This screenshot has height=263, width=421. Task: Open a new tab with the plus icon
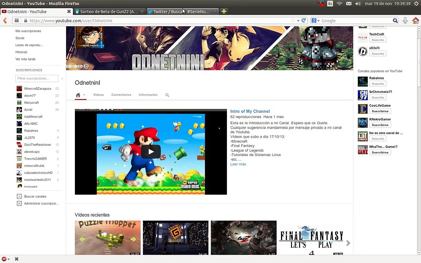[224, 12]
